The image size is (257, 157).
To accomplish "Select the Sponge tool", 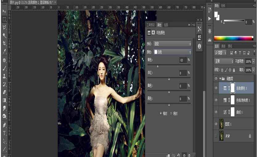I will (4, 116).
